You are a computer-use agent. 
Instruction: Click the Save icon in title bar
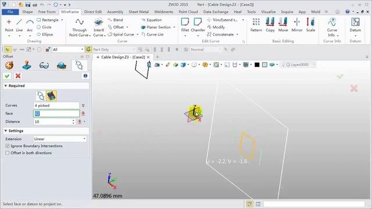click(28, 5)
